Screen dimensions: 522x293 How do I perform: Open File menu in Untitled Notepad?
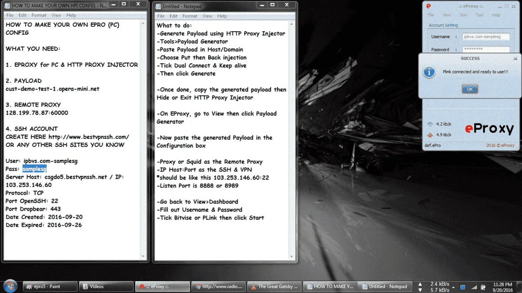pyautogui.click(x=161, y=16)
